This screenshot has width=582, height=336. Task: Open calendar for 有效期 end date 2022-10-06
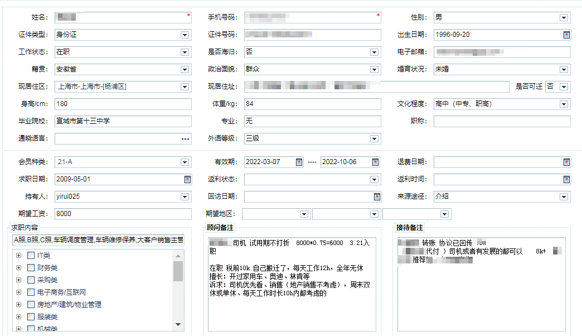(x=375, y=162)
